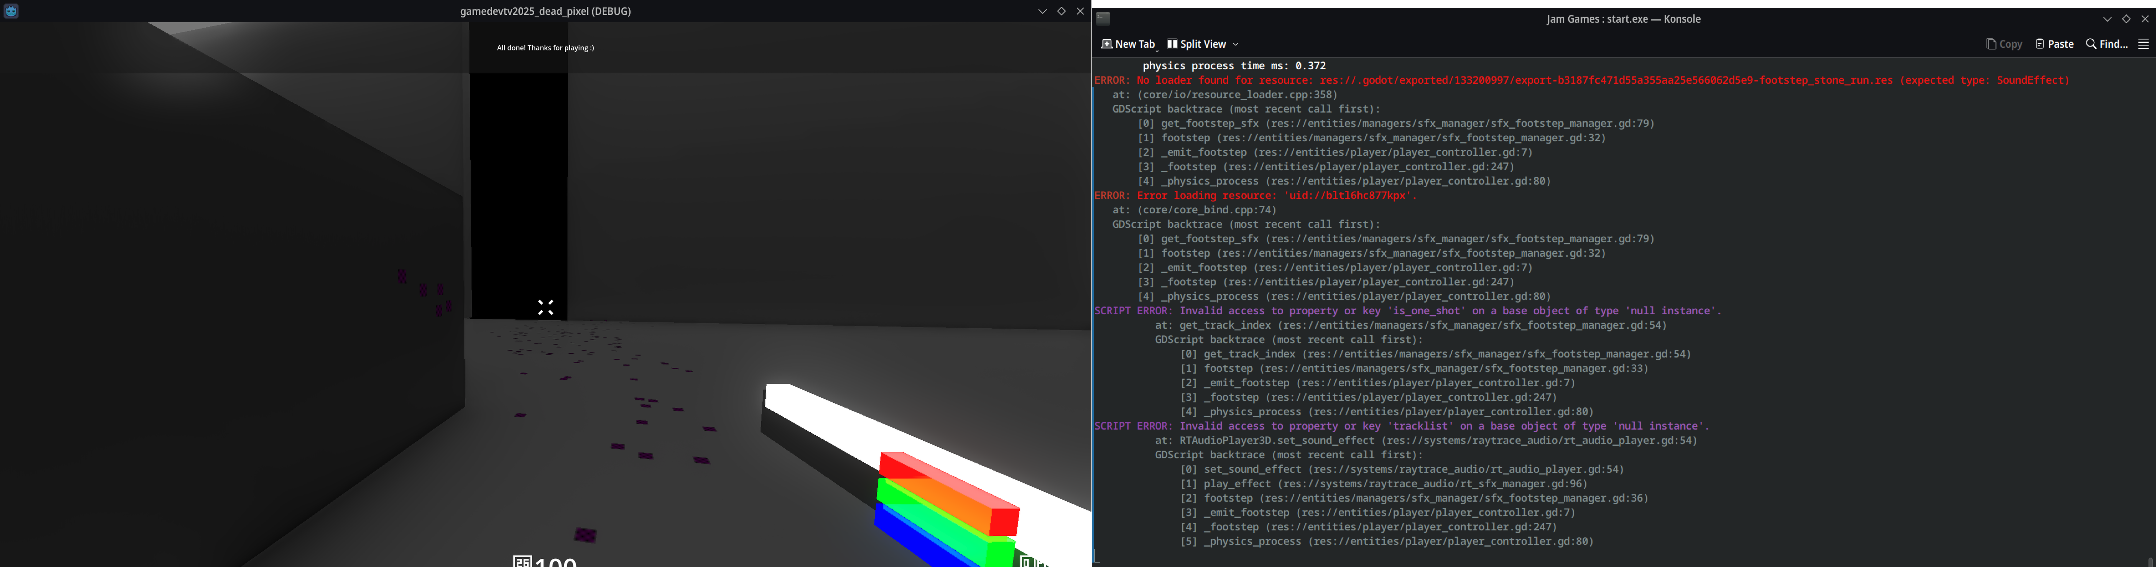Expand the Split View dropdown chevron
Viewport: 2156px width, 567px height.
(1235, 44)
